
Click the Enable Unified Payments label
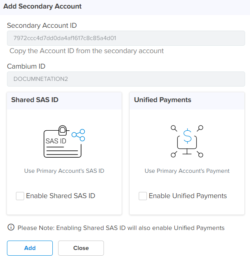pyautogui.click(x=188, y=196)
